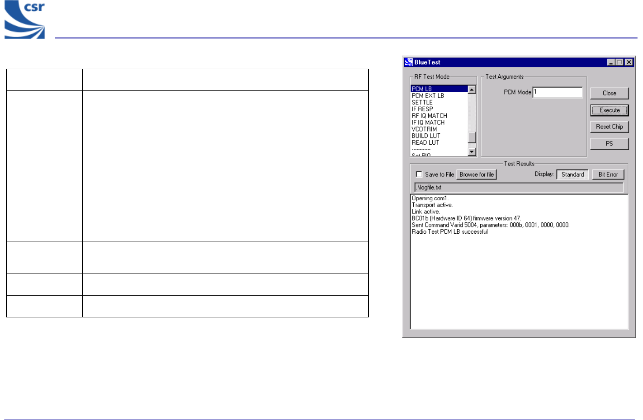Click the test mode list scroll-down arrow

pos(472,152)
